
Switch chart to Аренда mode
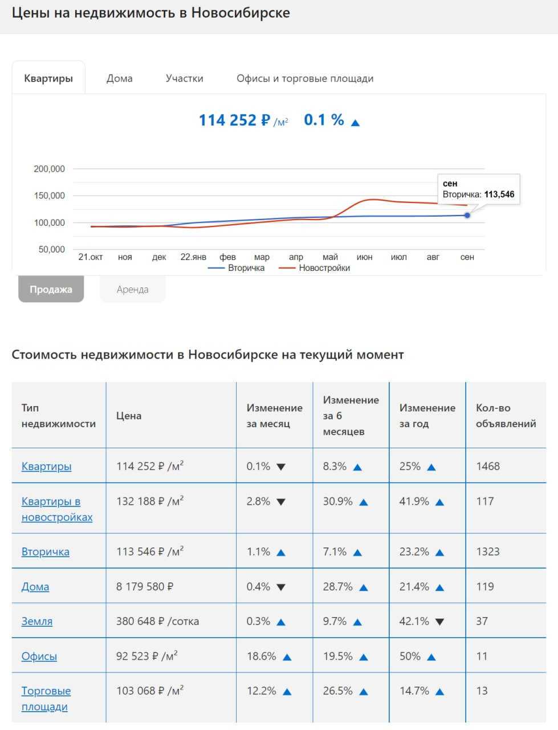pyautogui.click(x=133, y=289)
